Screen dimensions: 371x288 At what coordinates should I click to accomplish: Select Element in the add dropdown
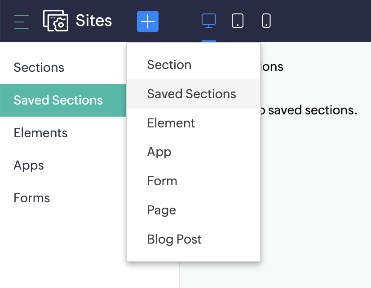(x=171, y=123)
